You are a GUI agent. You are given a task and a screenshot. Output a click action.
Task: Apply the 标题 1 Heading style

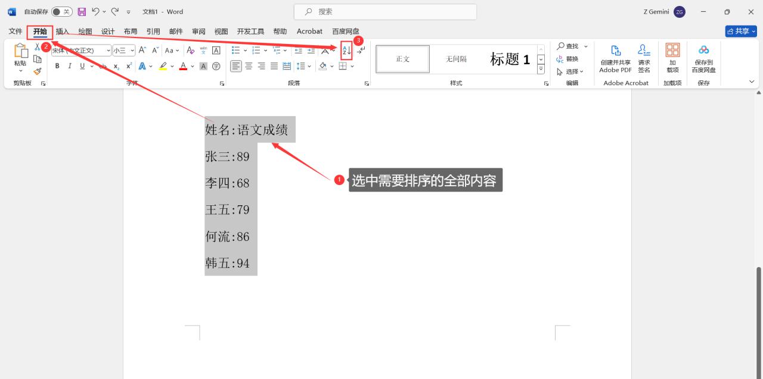coord(510,59)
